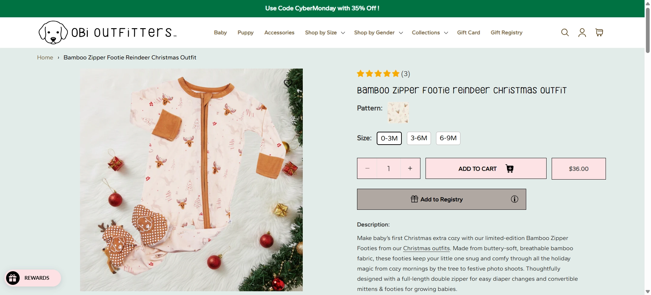This screenshot has width=651, height=295.
Task: Choose the 6-9M size option
Action: (x=448, y=138)
